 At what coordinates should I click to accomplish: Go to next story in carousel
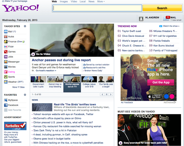click(x=111, y=94)
